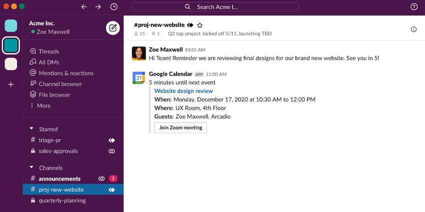Switch to the cream-colored workspace
The height and width of the screenshot is (212, 425).
11,64
